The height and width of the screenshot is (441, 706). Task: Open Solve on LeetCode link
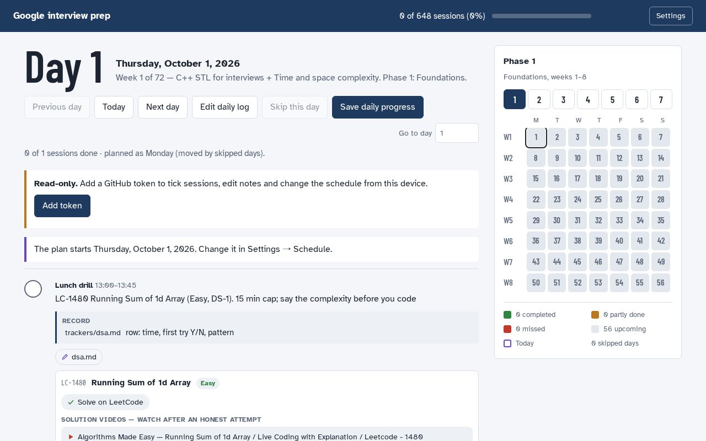[x=105, y=402]
